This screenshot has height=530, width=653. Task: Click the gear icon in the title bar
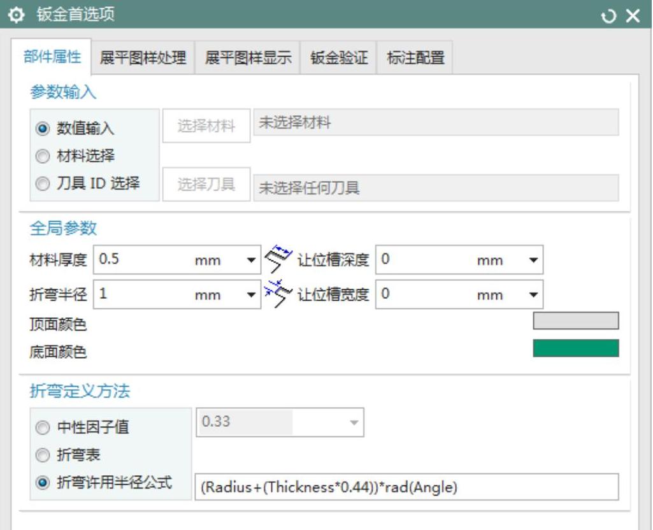click(16, 15)
